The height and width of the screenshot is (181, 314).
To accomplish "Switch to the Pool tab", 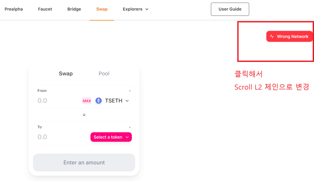I will point(104,74).
